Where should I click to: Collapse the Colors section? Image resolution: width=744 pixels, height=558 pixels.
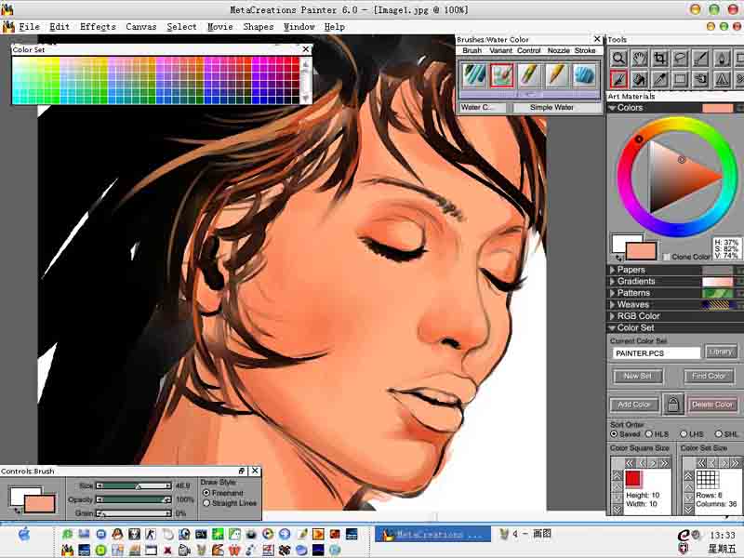pyautogui.click(x=613, y=108)
